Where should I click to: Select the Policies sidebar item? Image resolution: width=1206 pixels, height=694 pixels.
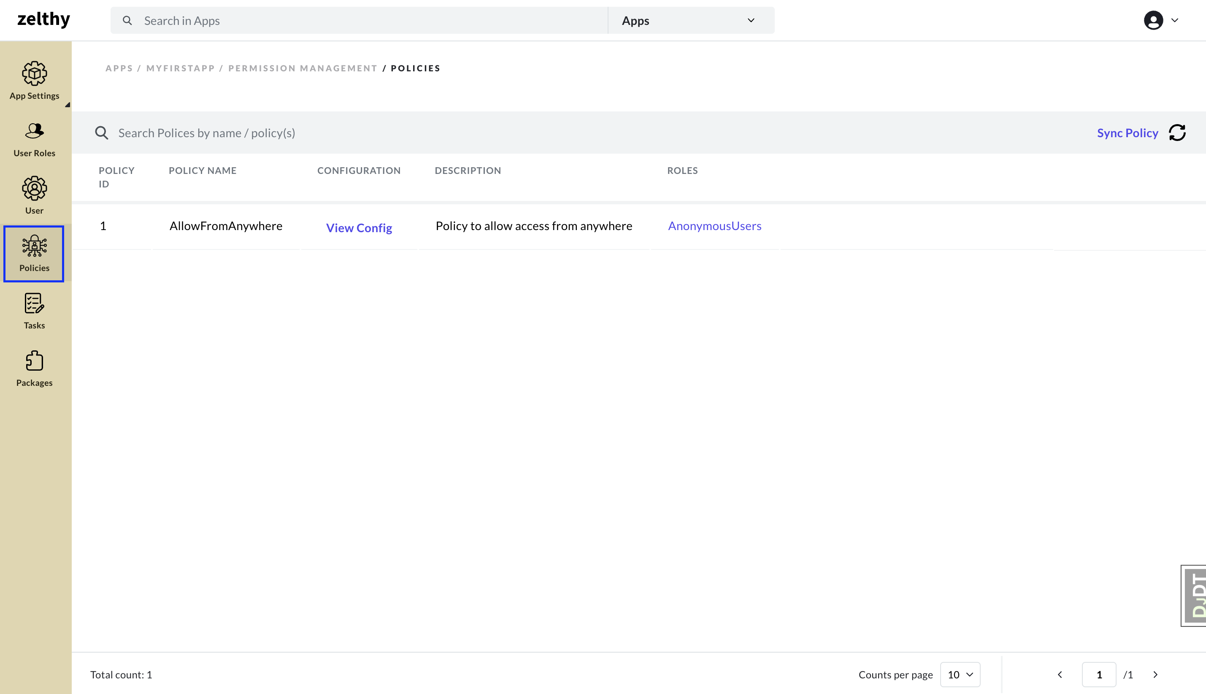[34, 254]
